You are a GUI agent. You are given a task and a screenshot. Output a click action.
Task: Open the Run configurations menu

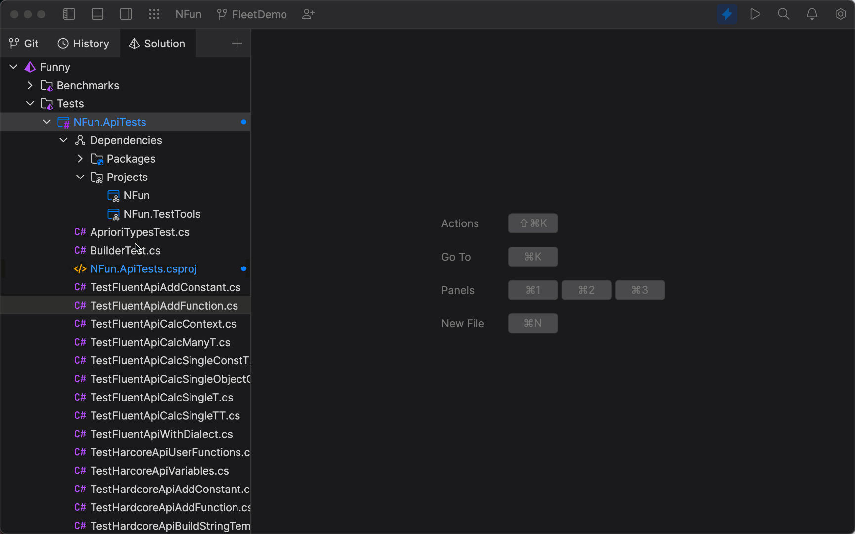[x=755, y=14]
